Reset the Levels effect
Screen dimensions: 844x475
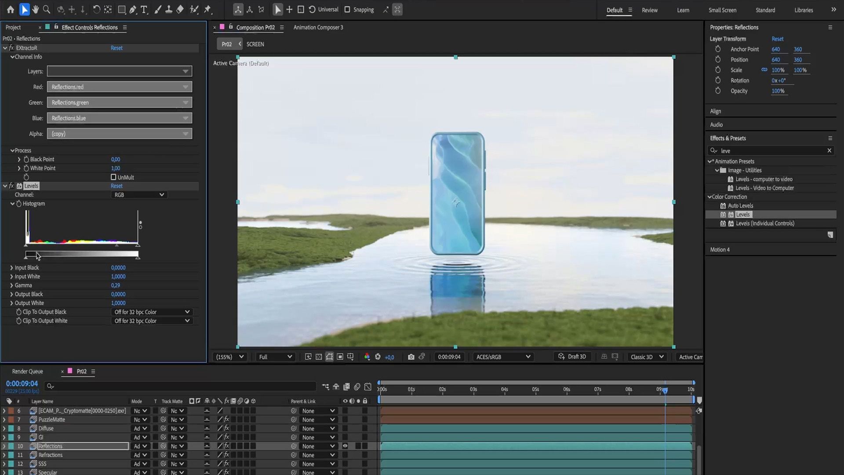(116, 186)
